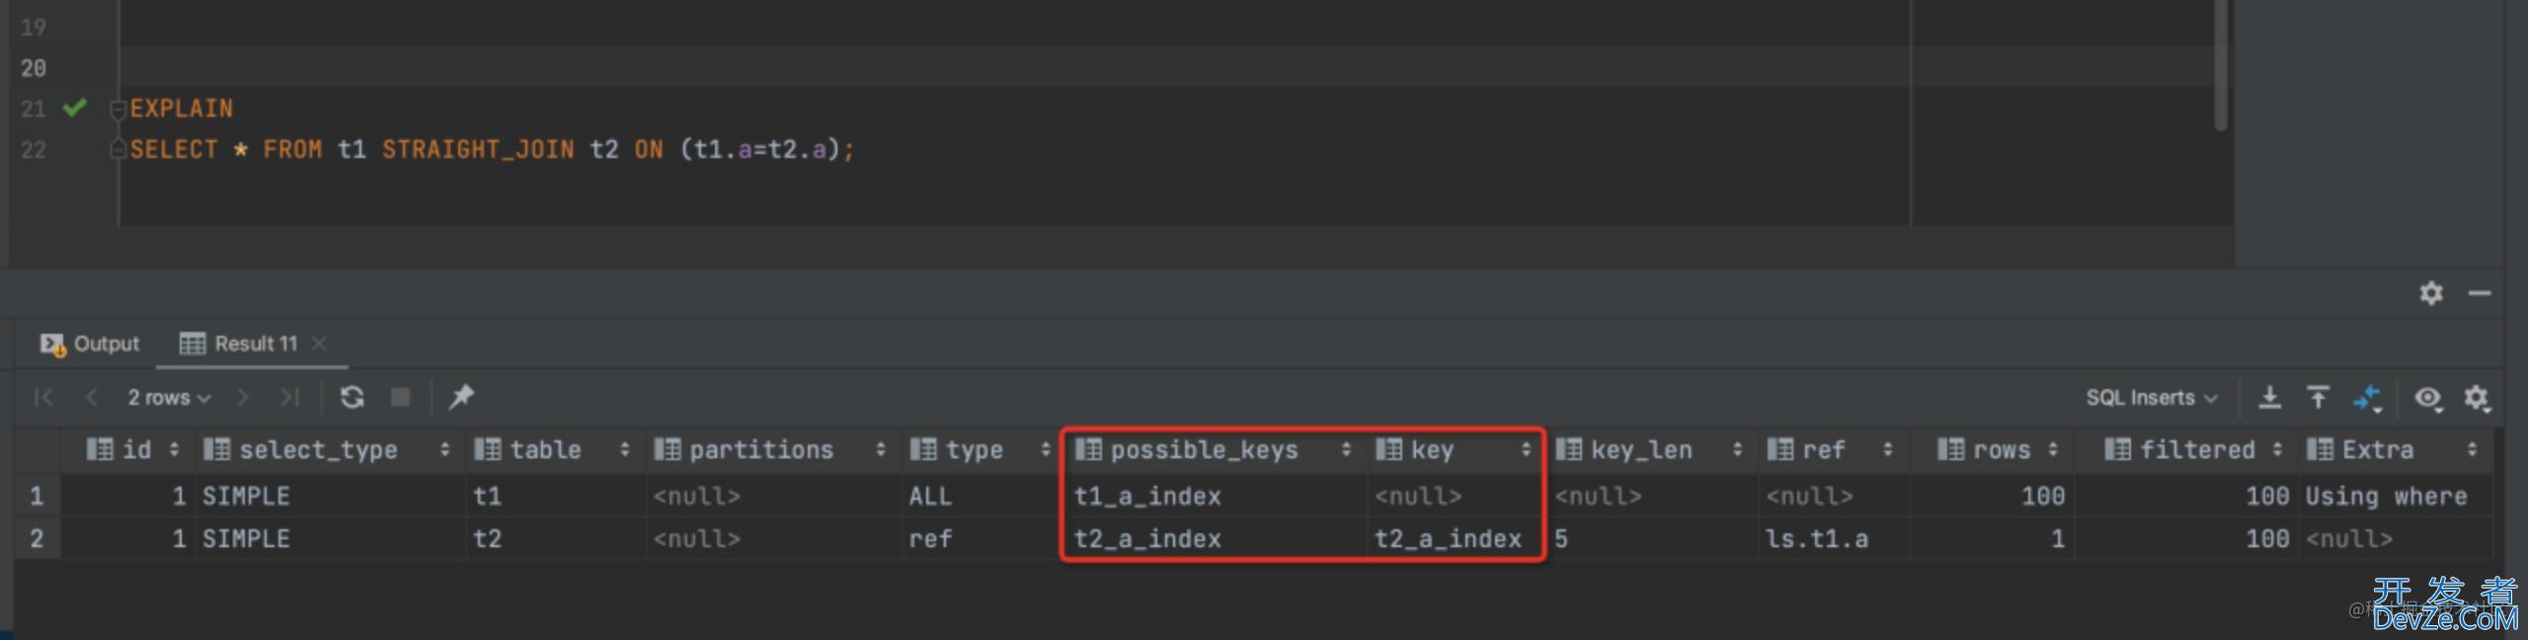Open the 2 rows page size dropdown
Viewport: 2528px width, 640px height.
[169, 398]
